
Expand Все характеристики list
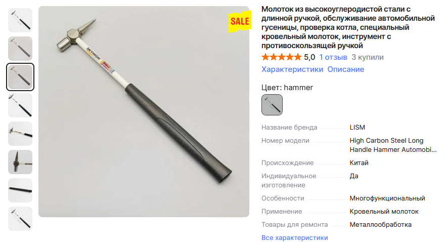pos(294,238)
